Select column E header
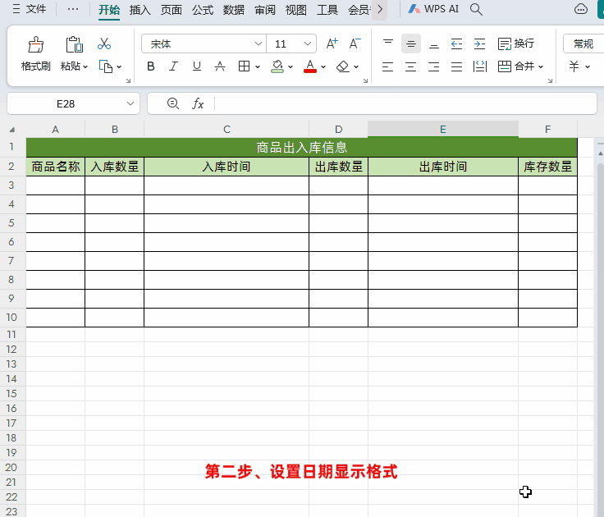 pos(443,130)
